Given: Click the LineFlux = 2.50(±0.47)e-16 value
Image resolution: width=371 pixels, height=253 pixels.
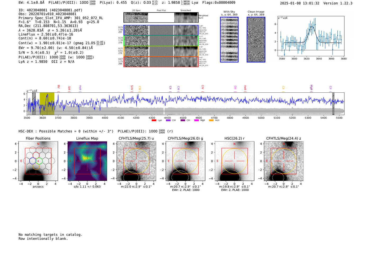Looking at the screenshot, I should coord(46,35).
